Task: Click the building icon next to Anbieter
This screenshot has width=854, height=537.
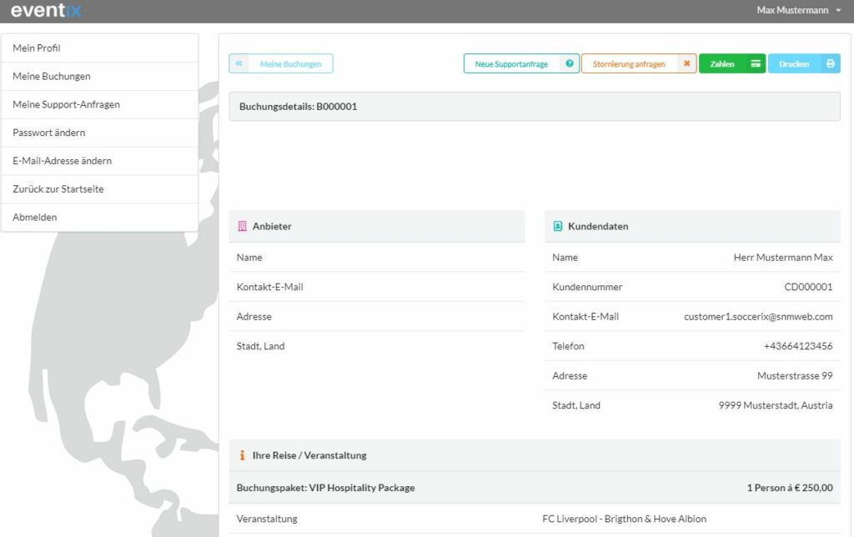Action: [242, 226]
